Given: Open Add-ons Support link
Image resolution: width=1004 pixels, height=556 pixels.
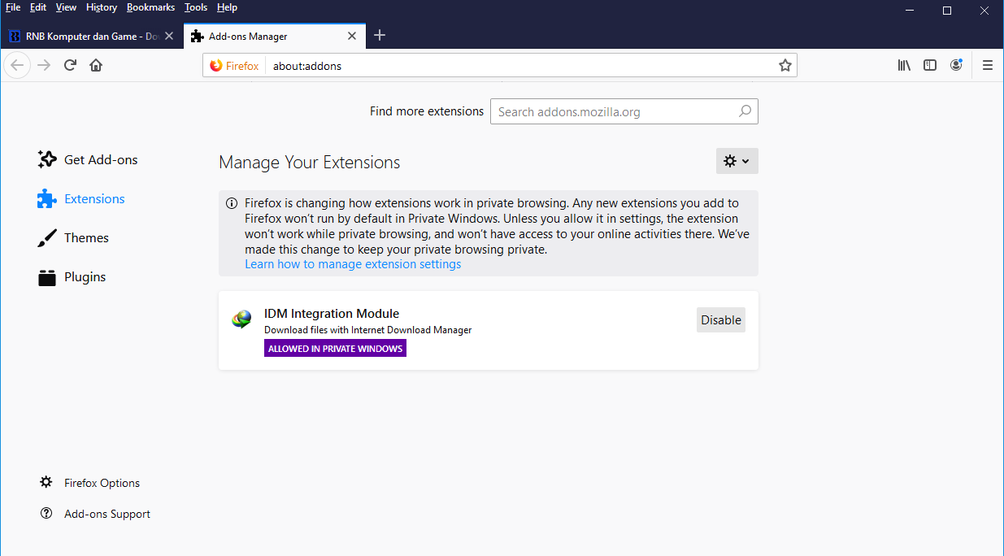Looking at the screenshot, I should [95, 514].
